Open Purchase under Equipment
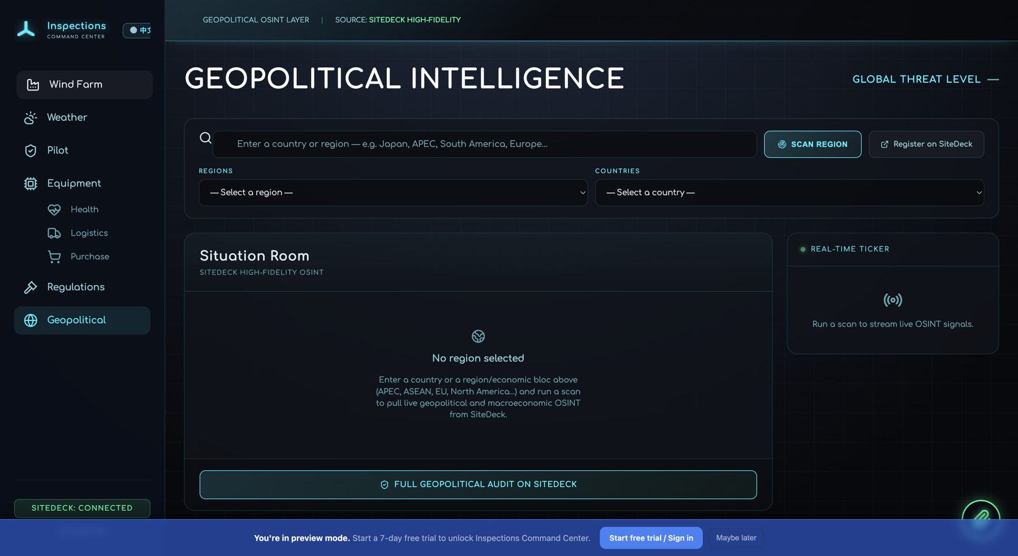Screen dimensions: 1018x556 click(x=90, y=257)
